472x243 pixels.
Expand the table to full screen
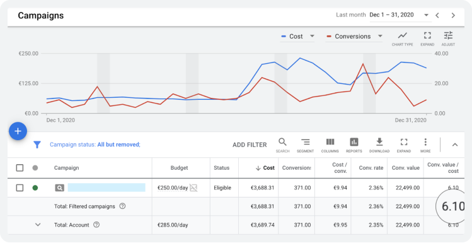click(404, 145)
